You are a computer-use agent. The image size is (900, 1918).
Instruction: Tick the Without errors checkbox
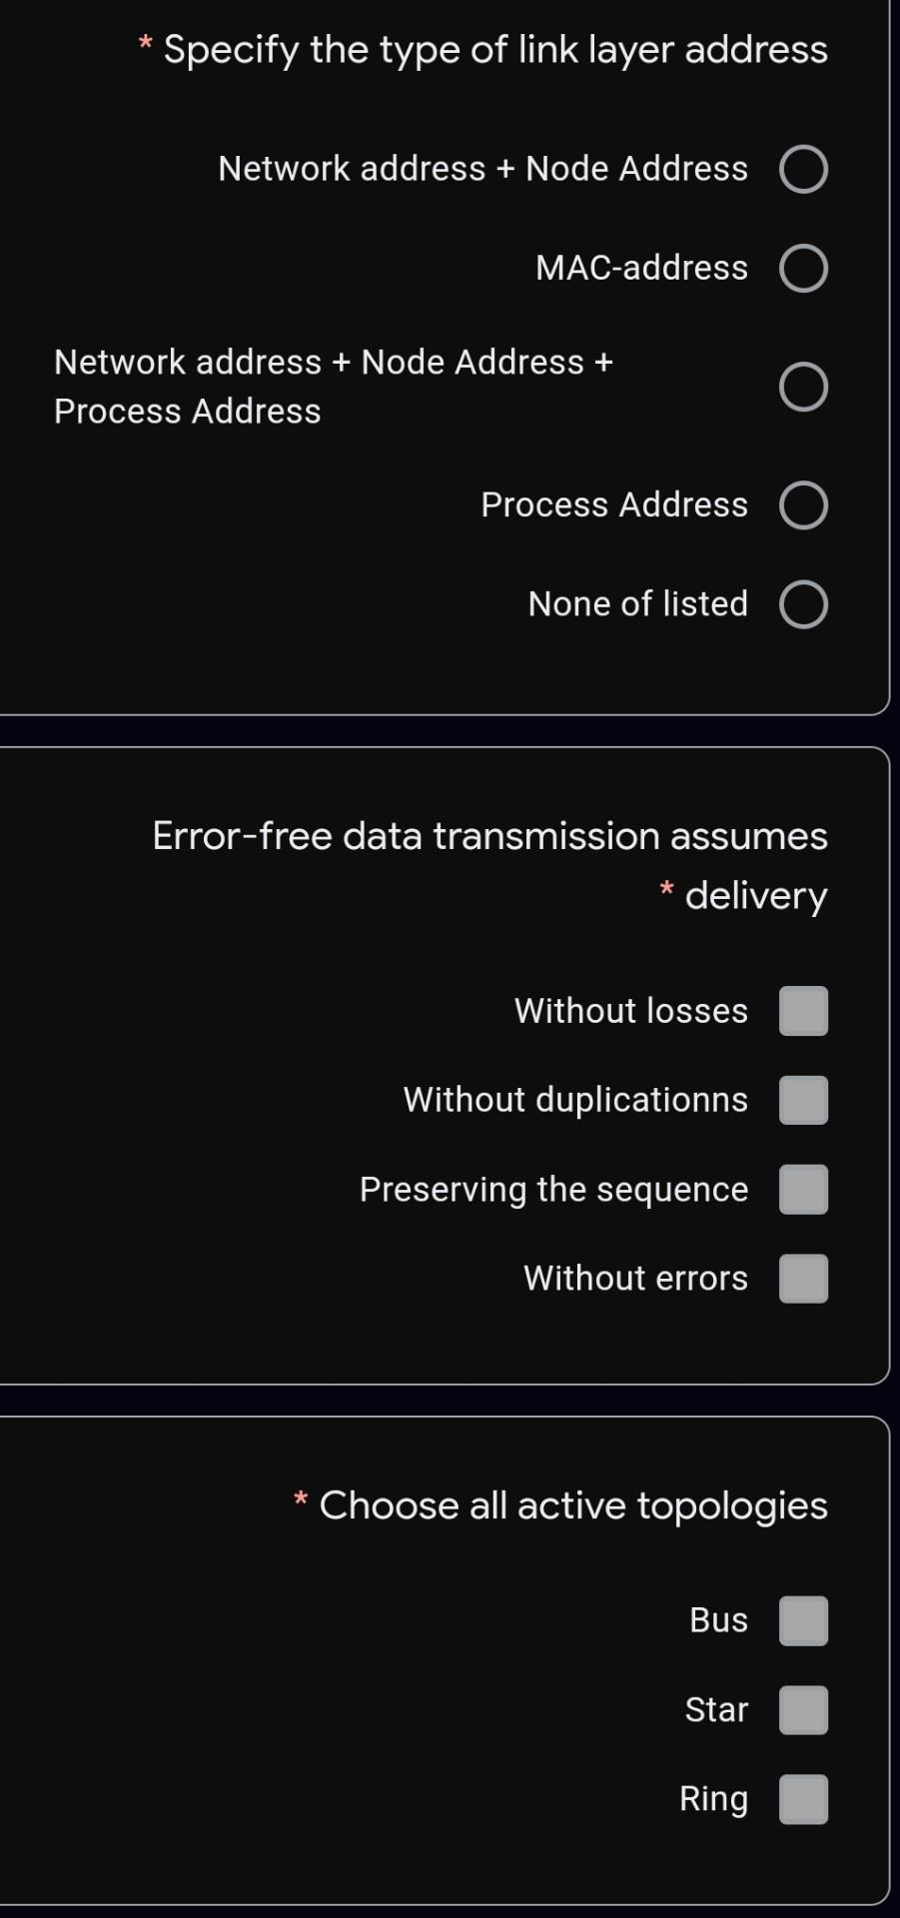coord(803,1278)
